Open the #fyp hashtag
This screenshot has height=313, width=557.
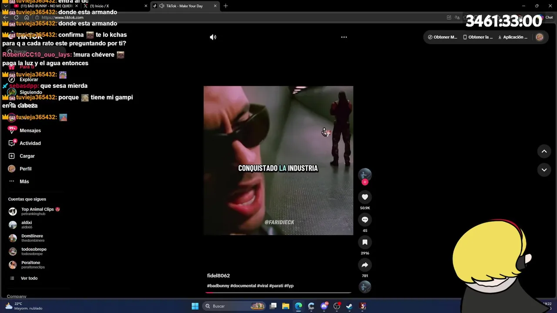(x=289, y=286)
